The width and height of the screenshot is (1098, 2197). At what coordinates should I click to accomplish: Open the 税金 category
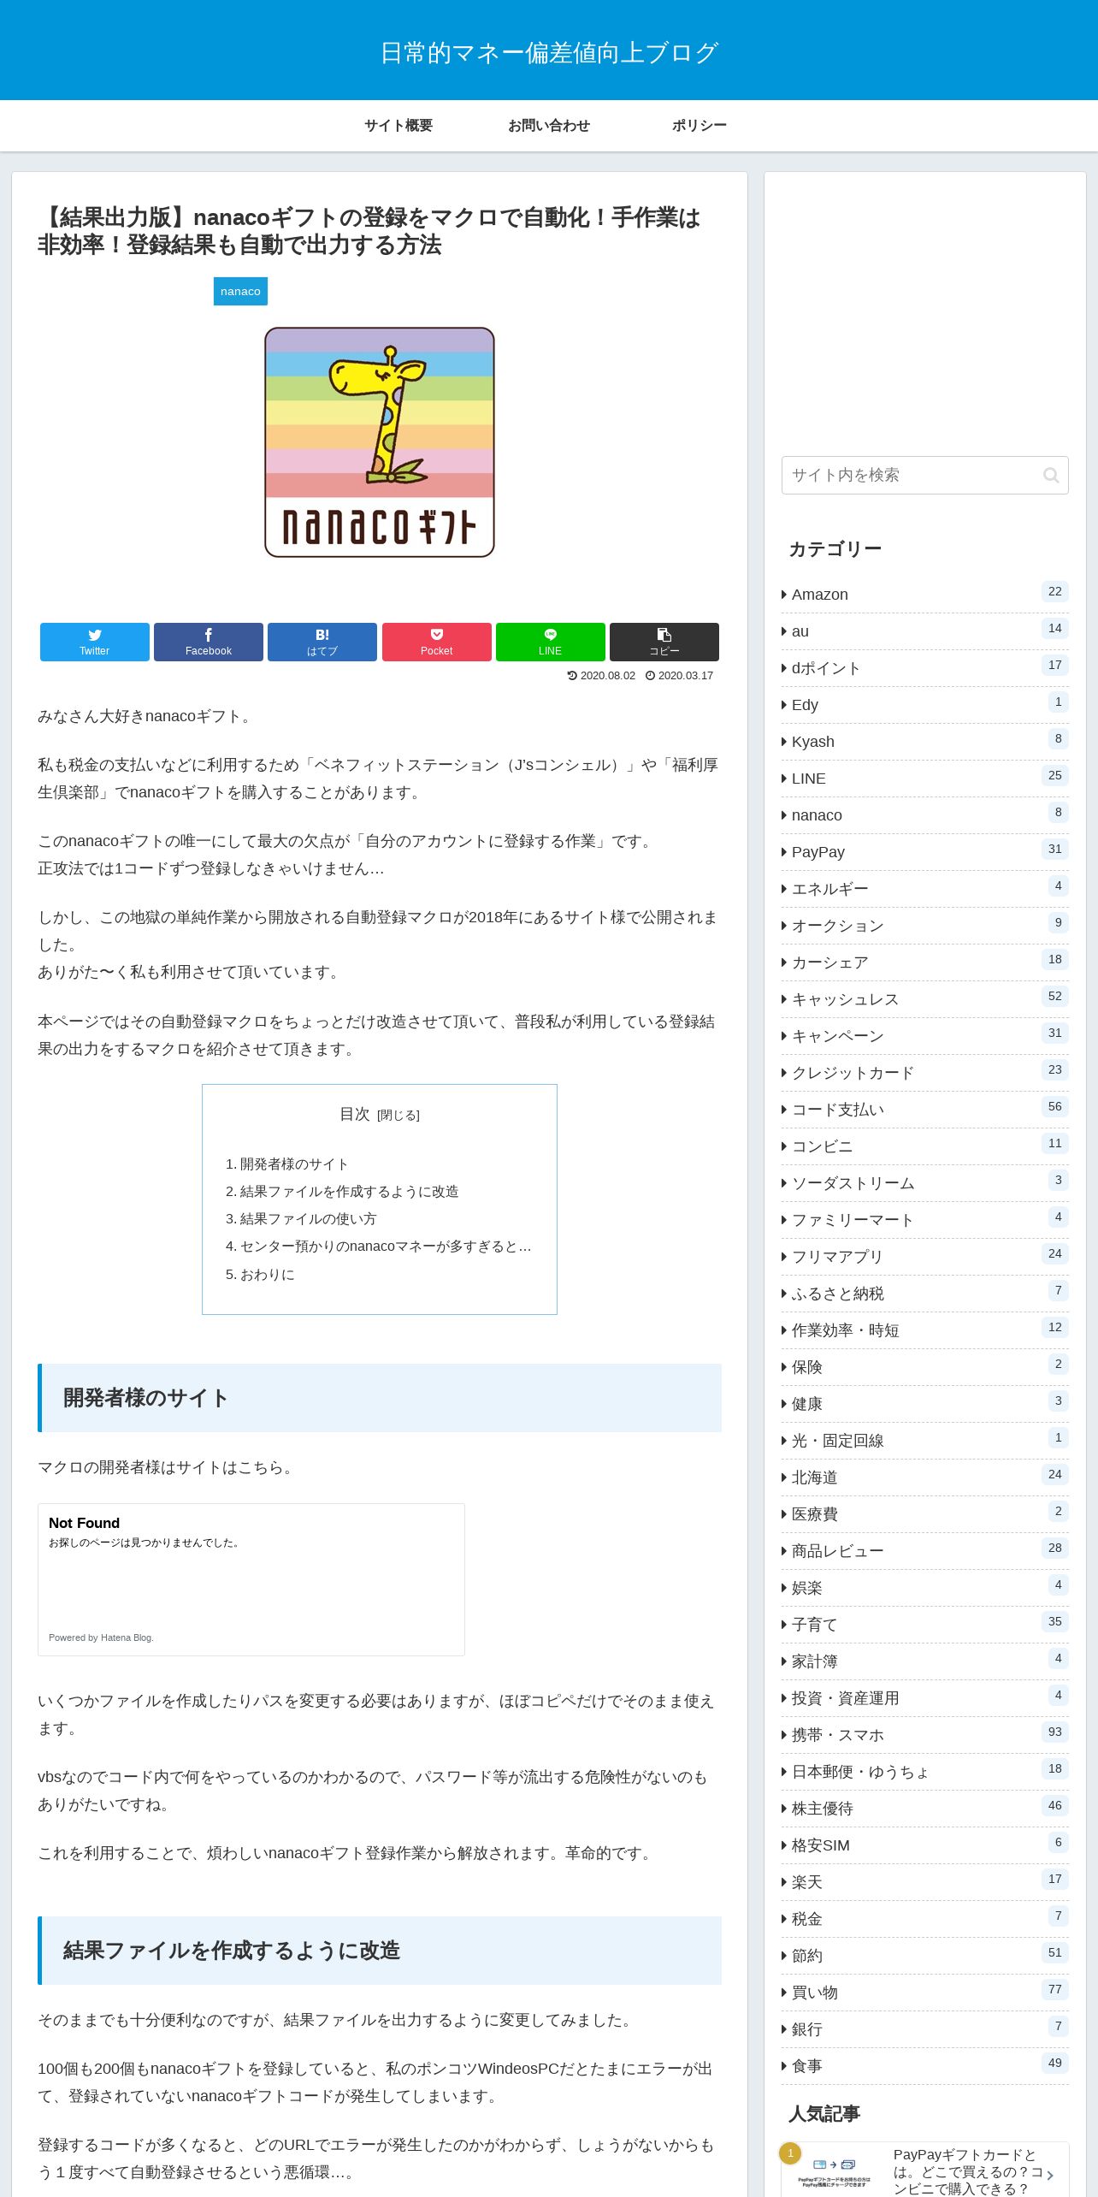click(925, 1919)
